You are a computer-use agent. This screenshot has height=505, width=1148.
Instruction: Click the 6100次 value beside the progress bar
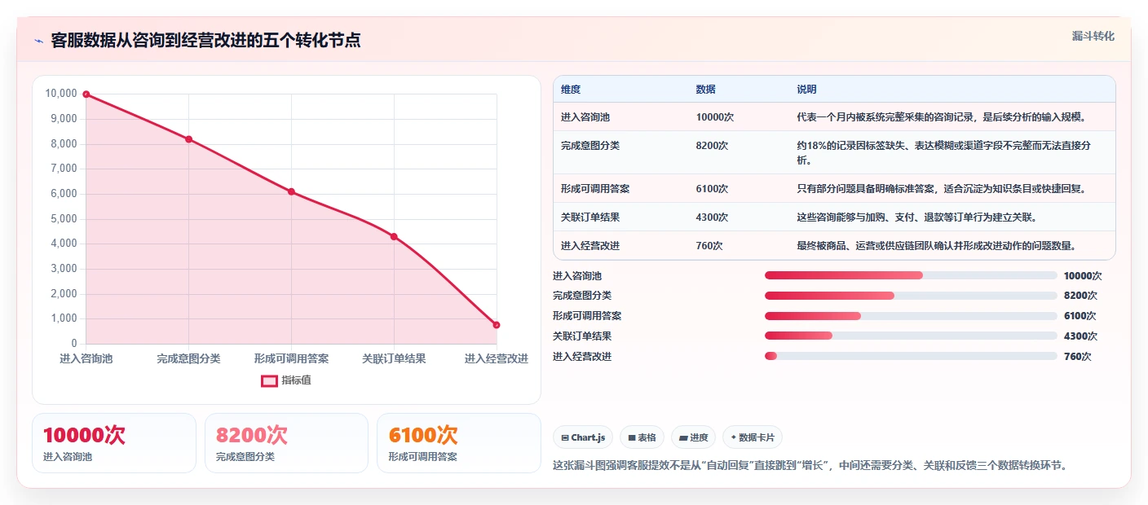point(1080,316)
